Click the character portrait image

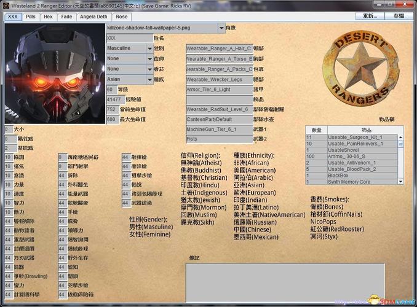55,74
